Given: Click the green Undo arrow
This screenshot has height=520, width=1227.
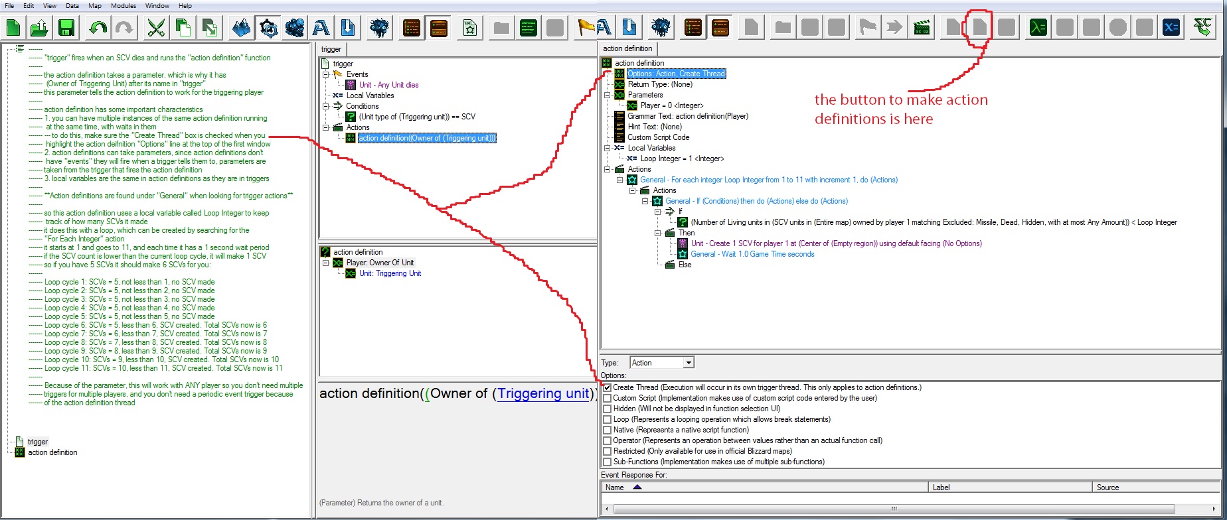Looking at the screenshot, I should (x=98, y=27).
